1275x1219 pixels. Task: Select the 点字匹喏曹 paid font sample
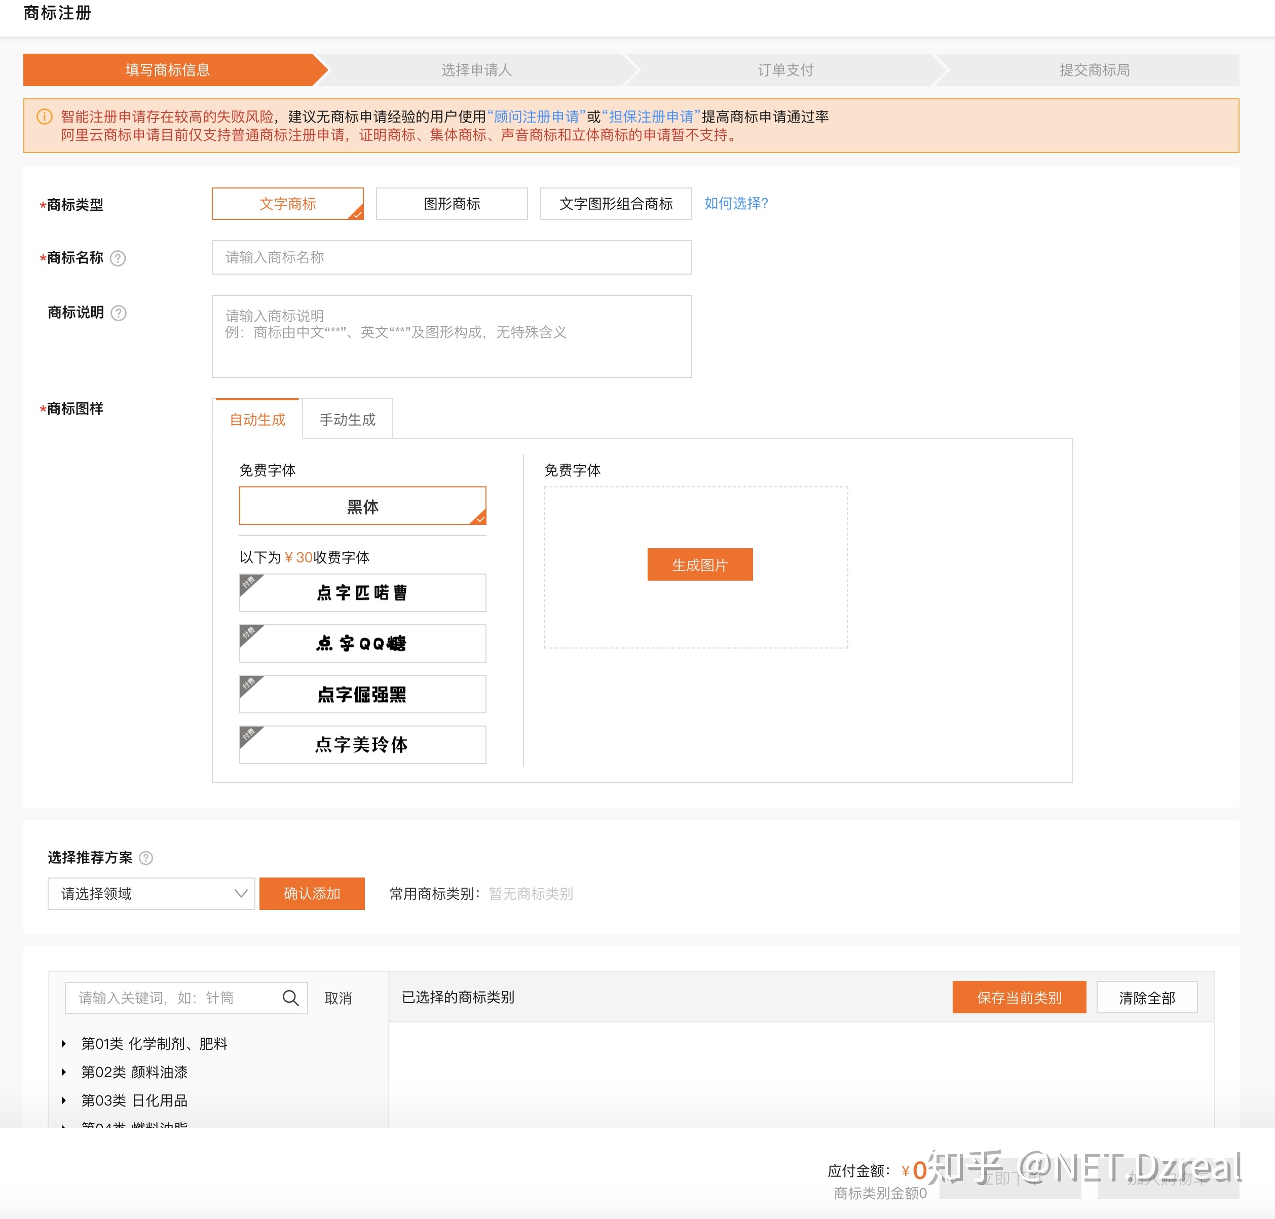(362, 593)
